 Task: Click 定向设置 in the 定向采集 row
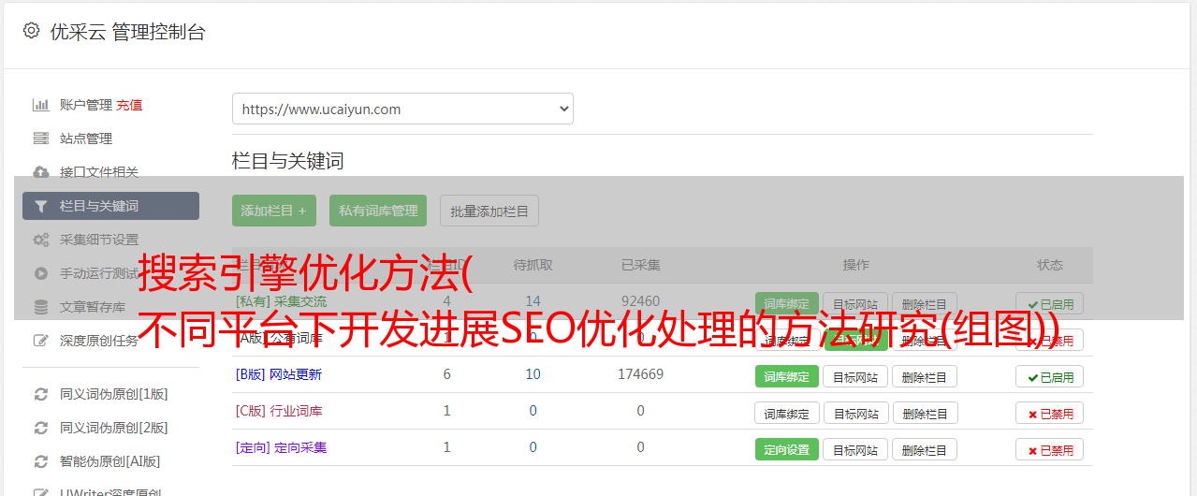point(787,449)
